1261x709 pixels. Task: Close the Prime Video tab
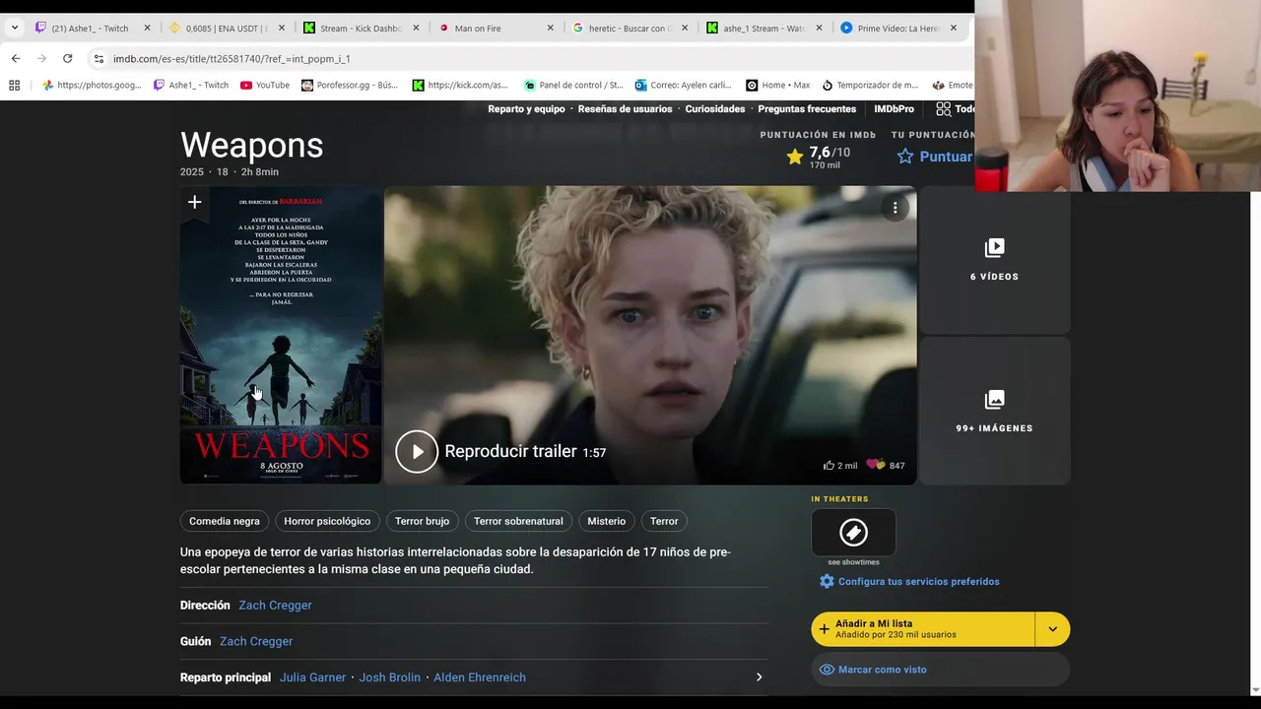click(x=953, y=29)
